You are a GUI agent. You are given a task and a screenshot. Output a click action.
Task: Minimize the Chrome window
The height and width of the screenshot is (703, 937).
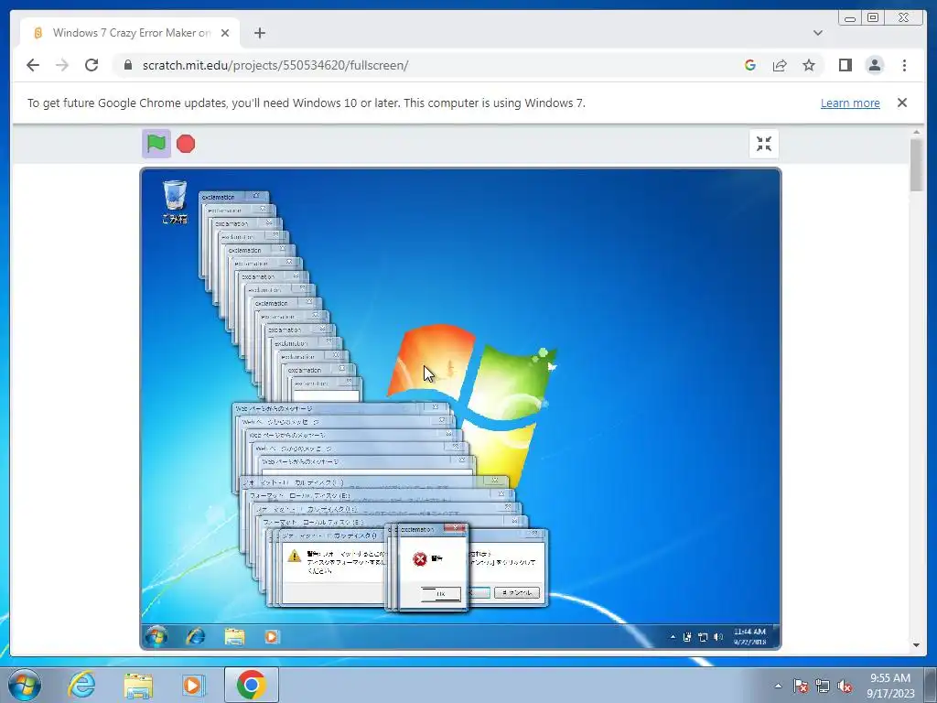850,18
